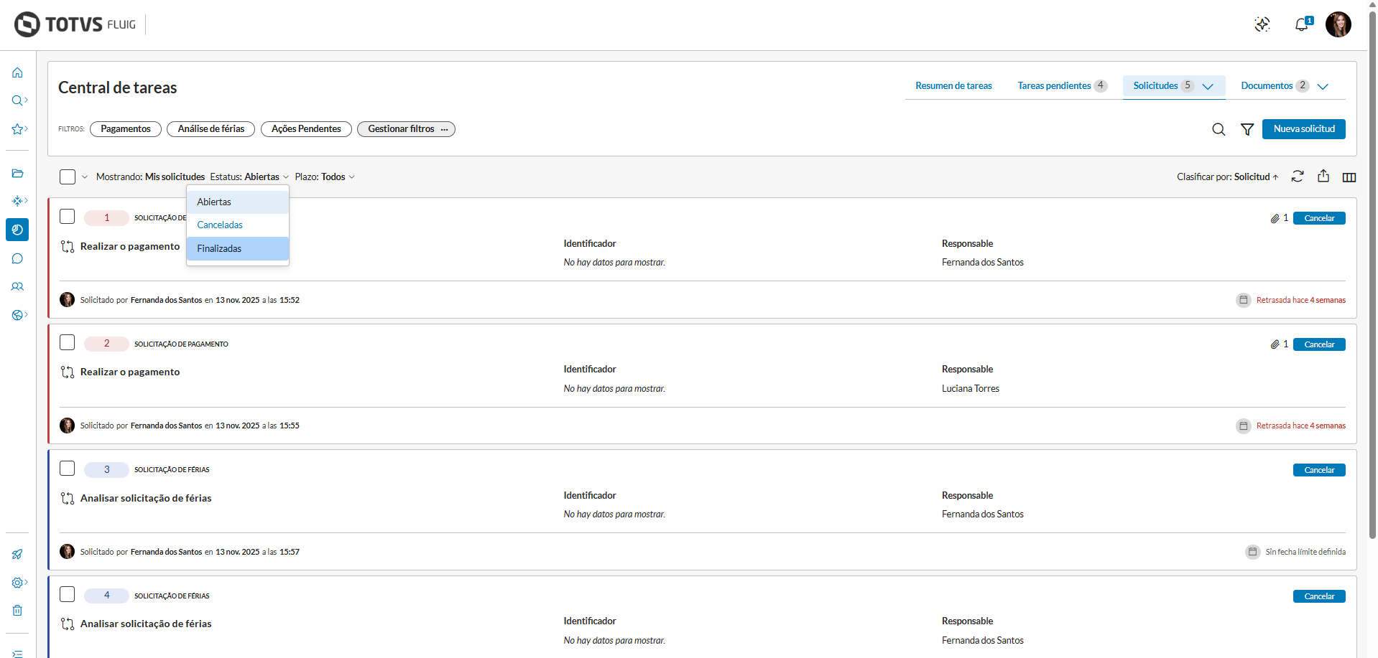
Task: Click the Nueva solicitud button
Action: coord(1303,129)
